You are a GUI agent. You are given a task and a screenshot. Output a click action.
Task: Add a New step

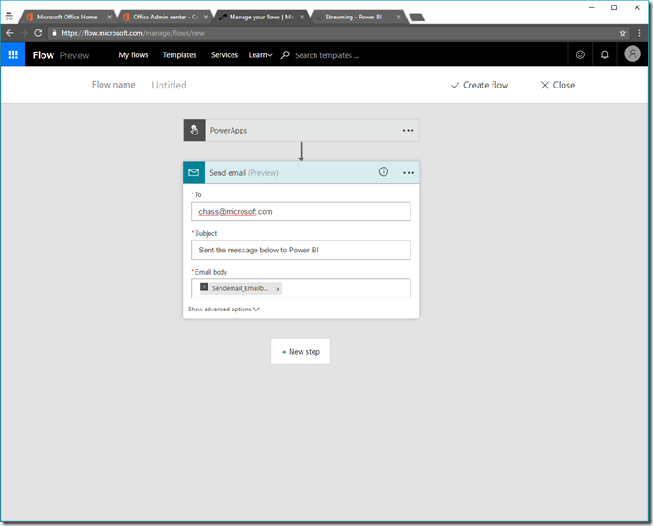(x=301, y=351)
